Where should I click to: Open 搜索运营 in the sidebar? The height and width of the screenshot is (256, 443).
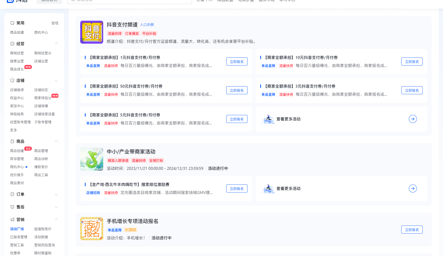[x=17, y=61]
